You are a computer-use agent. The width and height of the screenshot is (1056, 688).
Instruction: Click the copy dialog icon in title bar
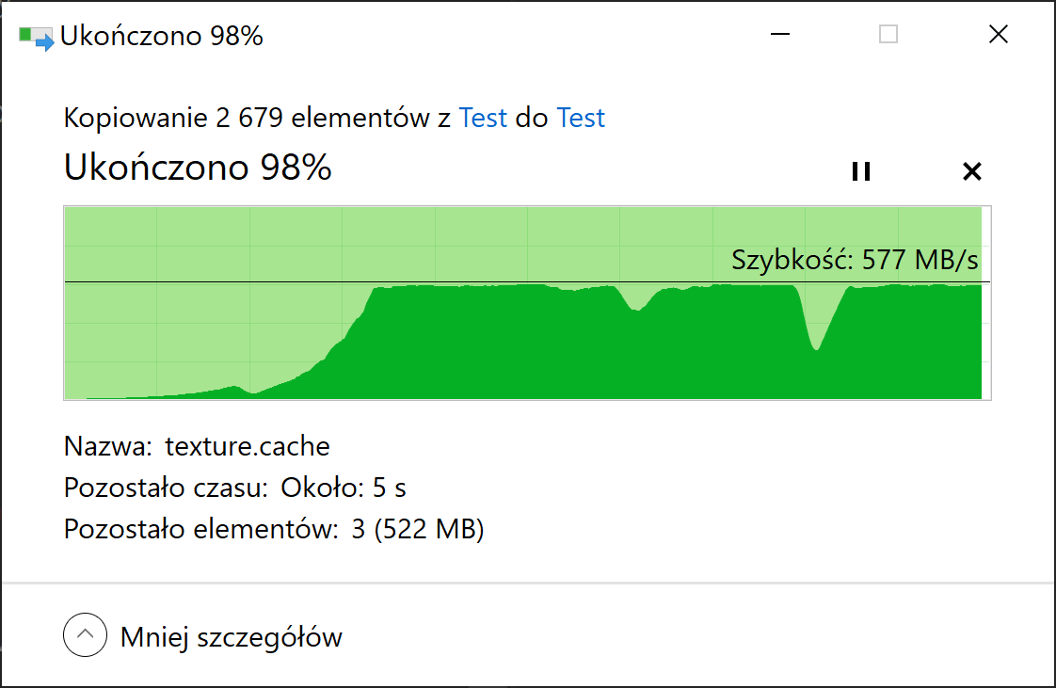(37, 37)
